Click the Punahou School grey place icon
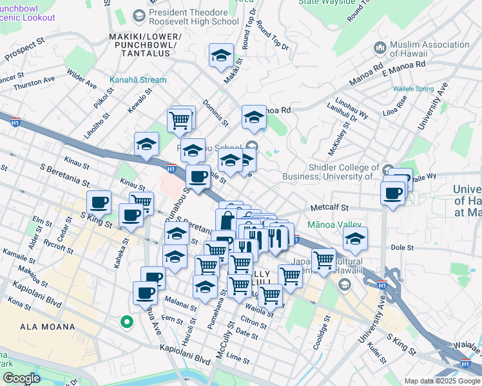The width and height of the screenshot is (482, 386). pyautogui.click(x=252, y=145)
